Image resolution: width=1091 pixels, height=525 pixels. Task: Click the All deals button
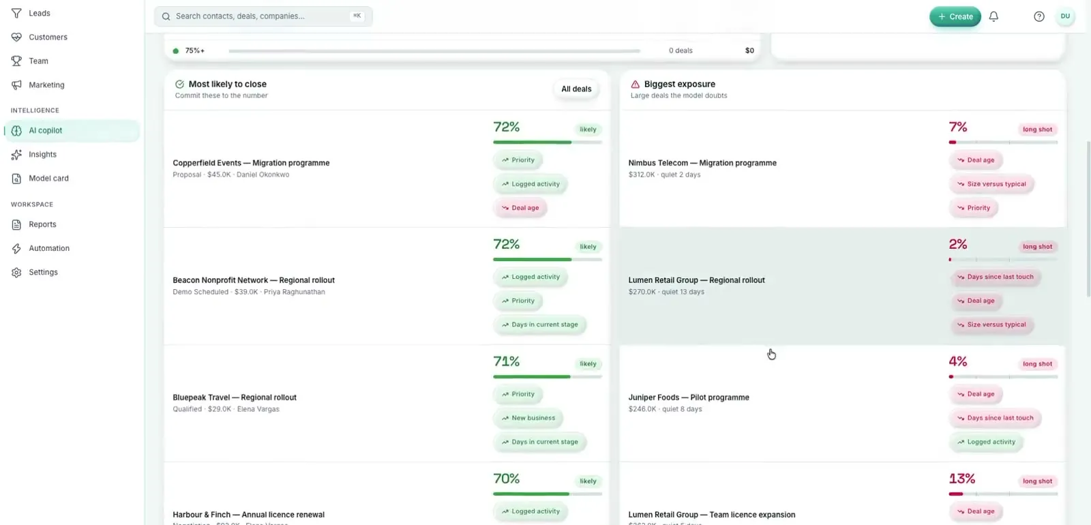point(576,89)
